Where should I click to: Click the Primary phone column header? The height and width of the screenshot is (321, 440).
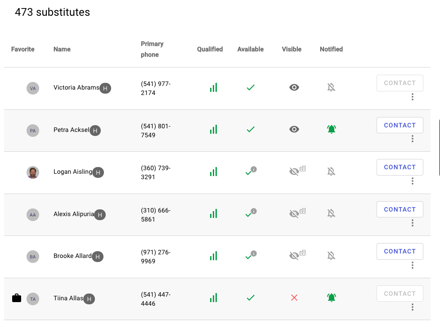pos(152,49)
